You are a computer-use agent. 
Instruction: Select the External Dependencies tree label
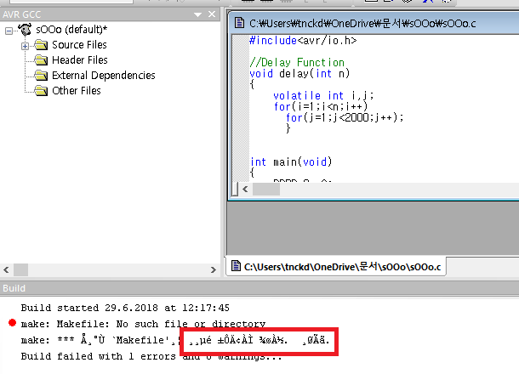(103, 76)
